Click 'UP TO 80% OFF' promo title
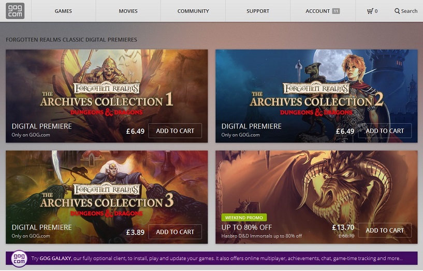The width and height of the screenshot is (423, 271). 246,227
